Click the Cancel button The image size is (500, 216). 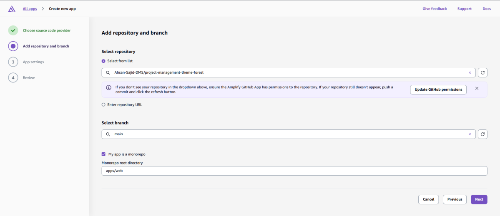[429, 199]
